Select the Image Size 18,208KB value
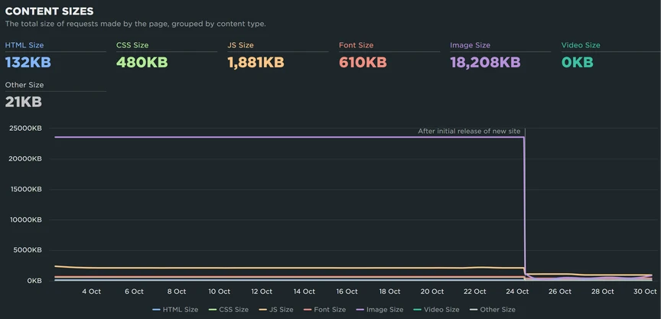 [x=485, y=63]
